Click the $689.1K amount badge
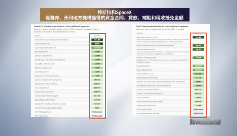237x136 pixels. click(97, 84)
